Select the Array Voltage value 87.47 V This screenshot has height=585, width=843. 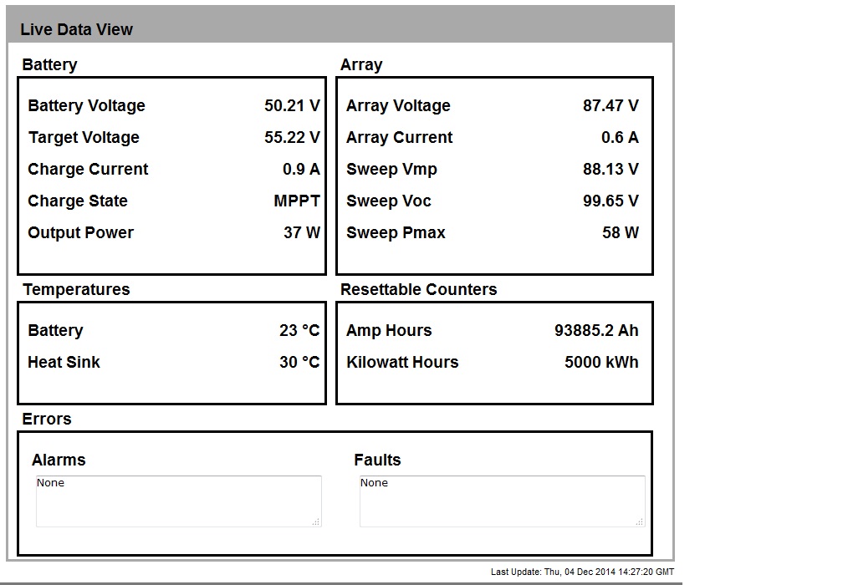611,105
